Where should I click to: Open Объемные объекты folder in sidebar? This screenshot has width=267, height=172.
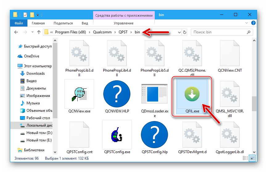[x=36, y=111]
